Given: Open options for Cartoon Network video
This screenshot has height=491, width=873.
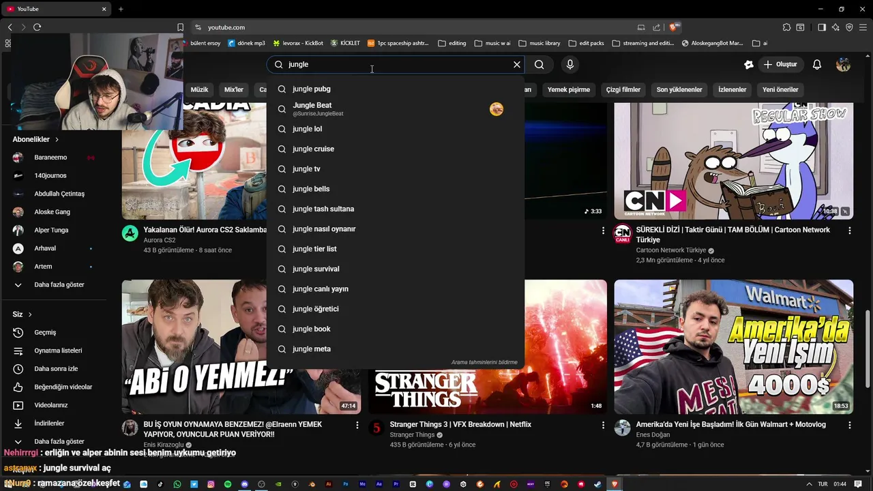Looking at the screenshot, I should tap(850, 230).
